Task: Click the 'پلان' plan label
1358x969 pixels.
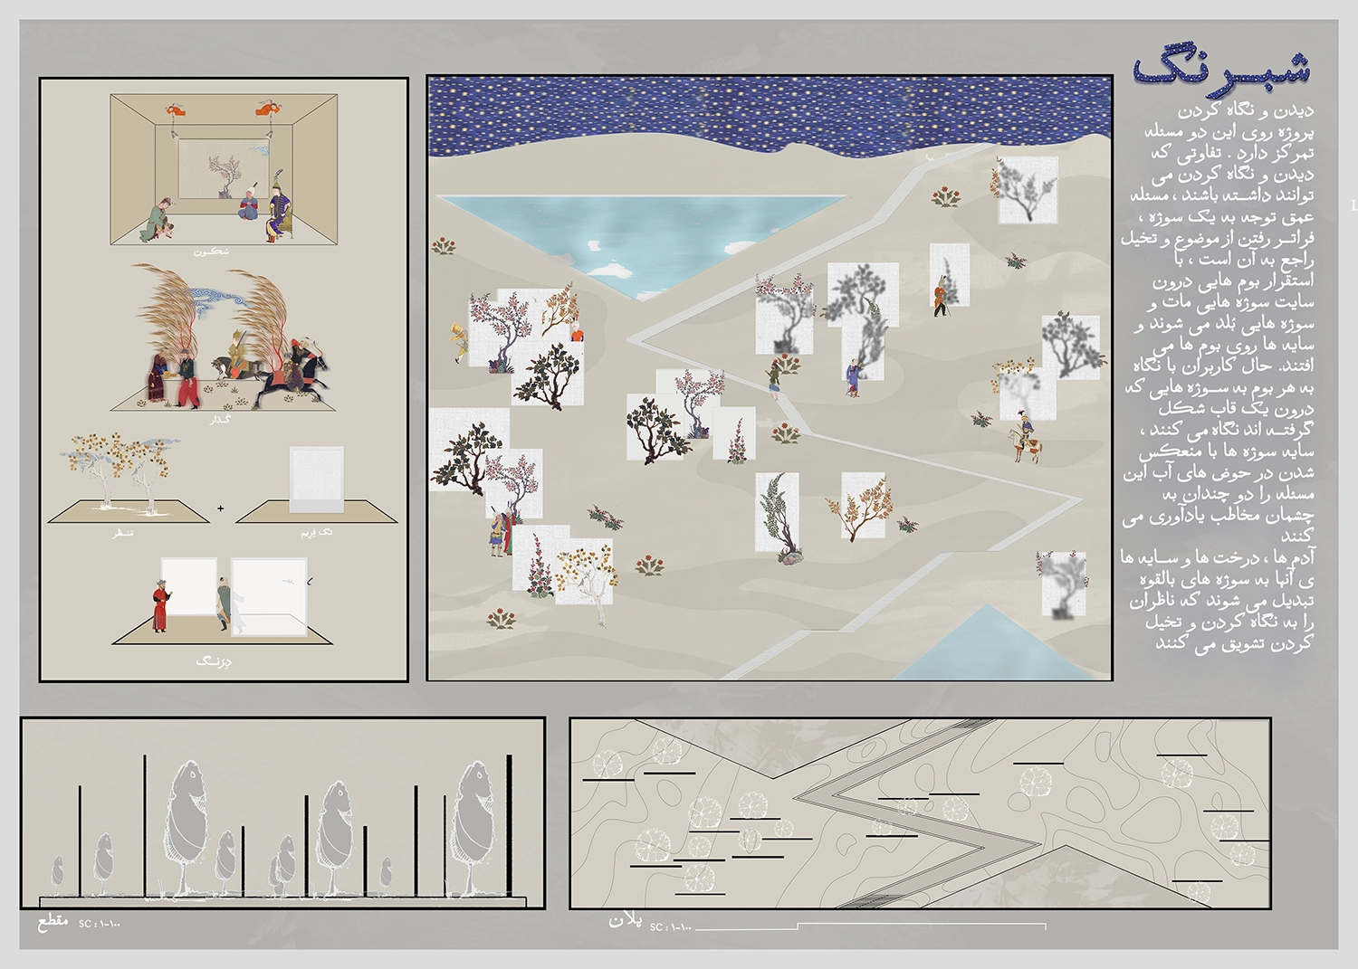Action: (x=626, y=920)
